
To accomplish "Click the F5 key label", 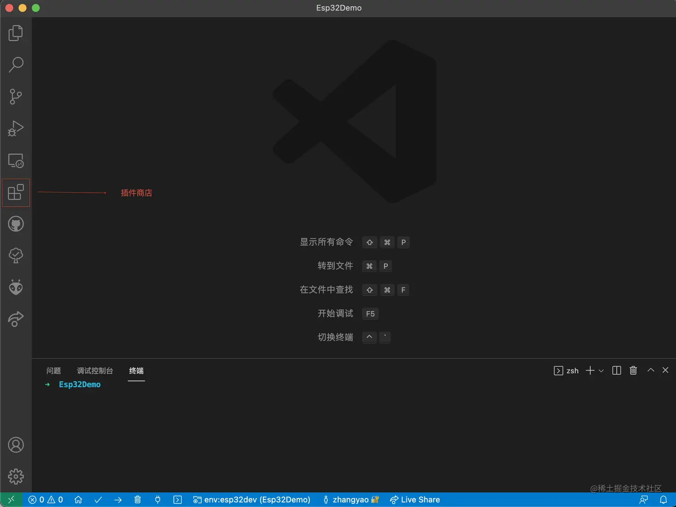I will click(x=370, y=314).
